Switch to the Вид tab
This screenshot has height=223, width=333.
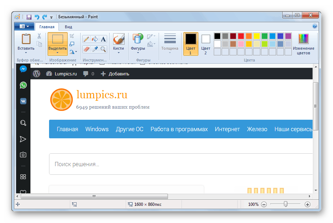tap(68, 26)
